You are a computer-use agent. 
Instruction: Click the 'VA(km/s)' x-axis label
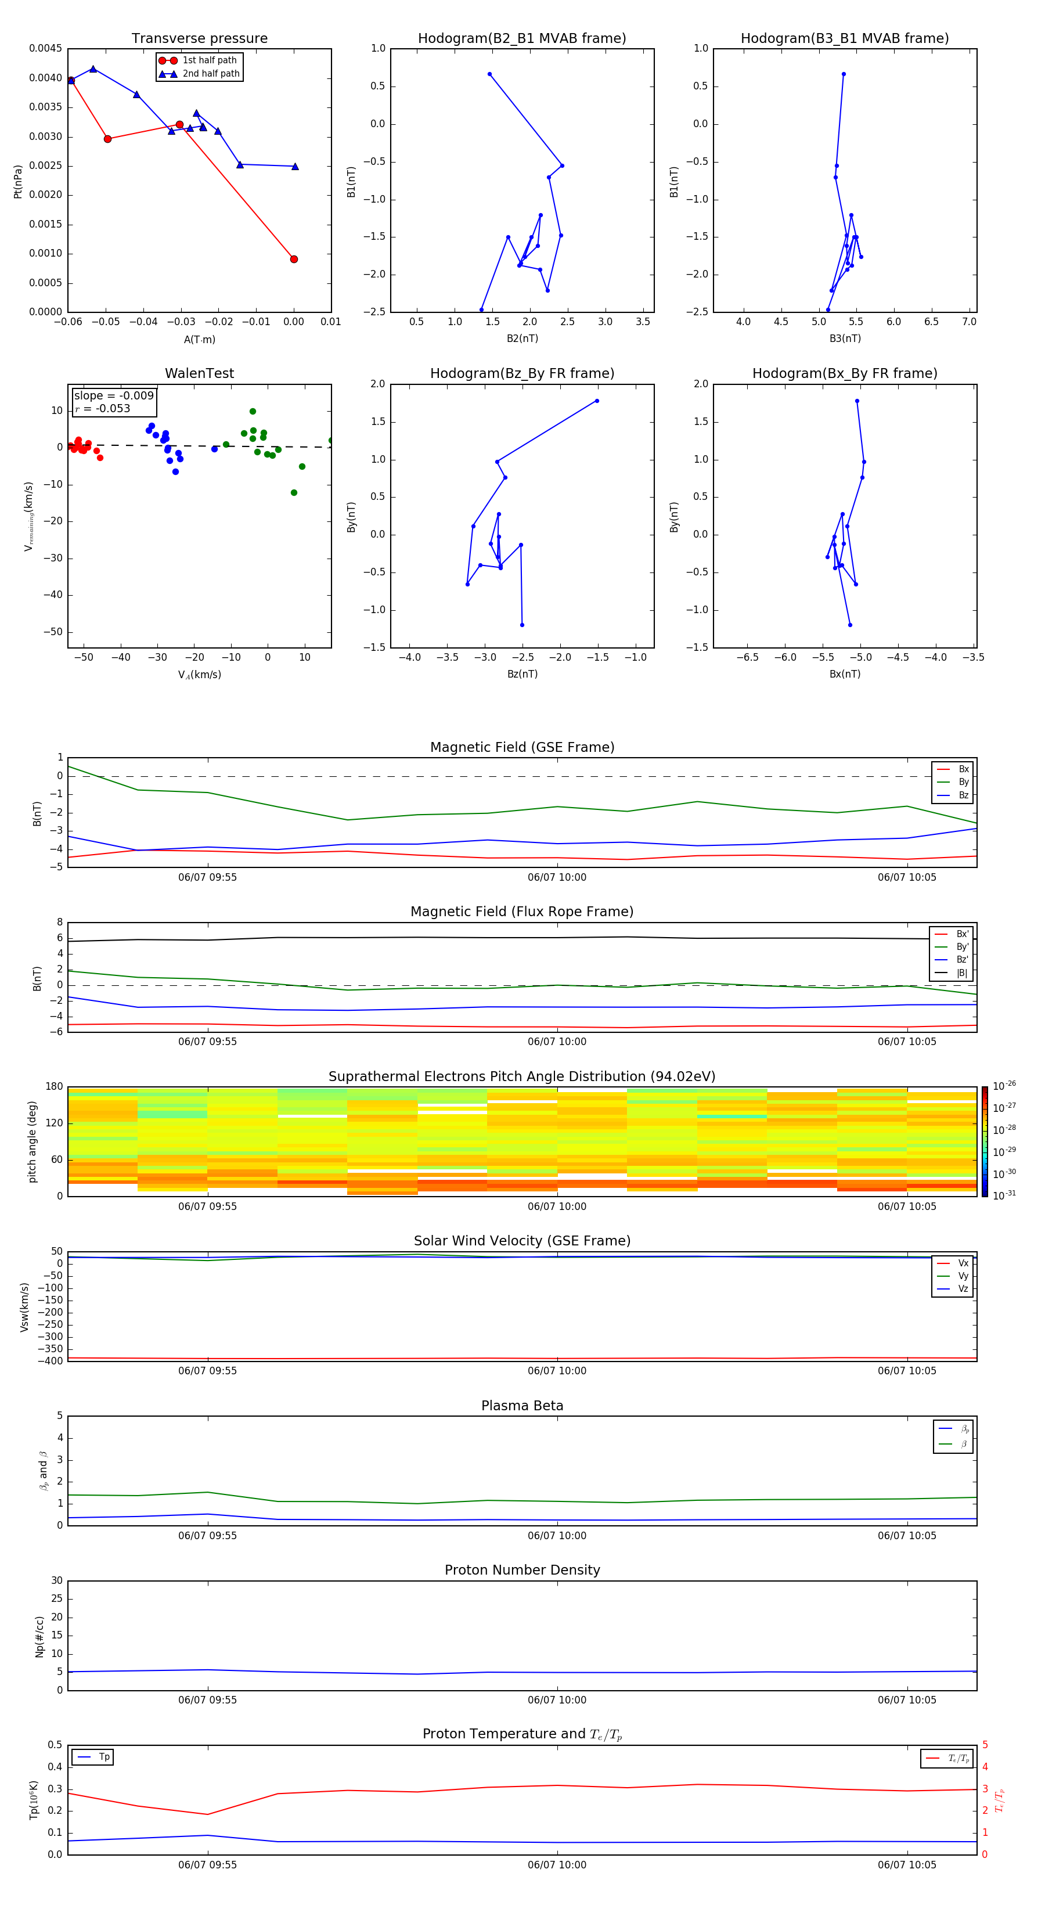click(x=199, y=675)
